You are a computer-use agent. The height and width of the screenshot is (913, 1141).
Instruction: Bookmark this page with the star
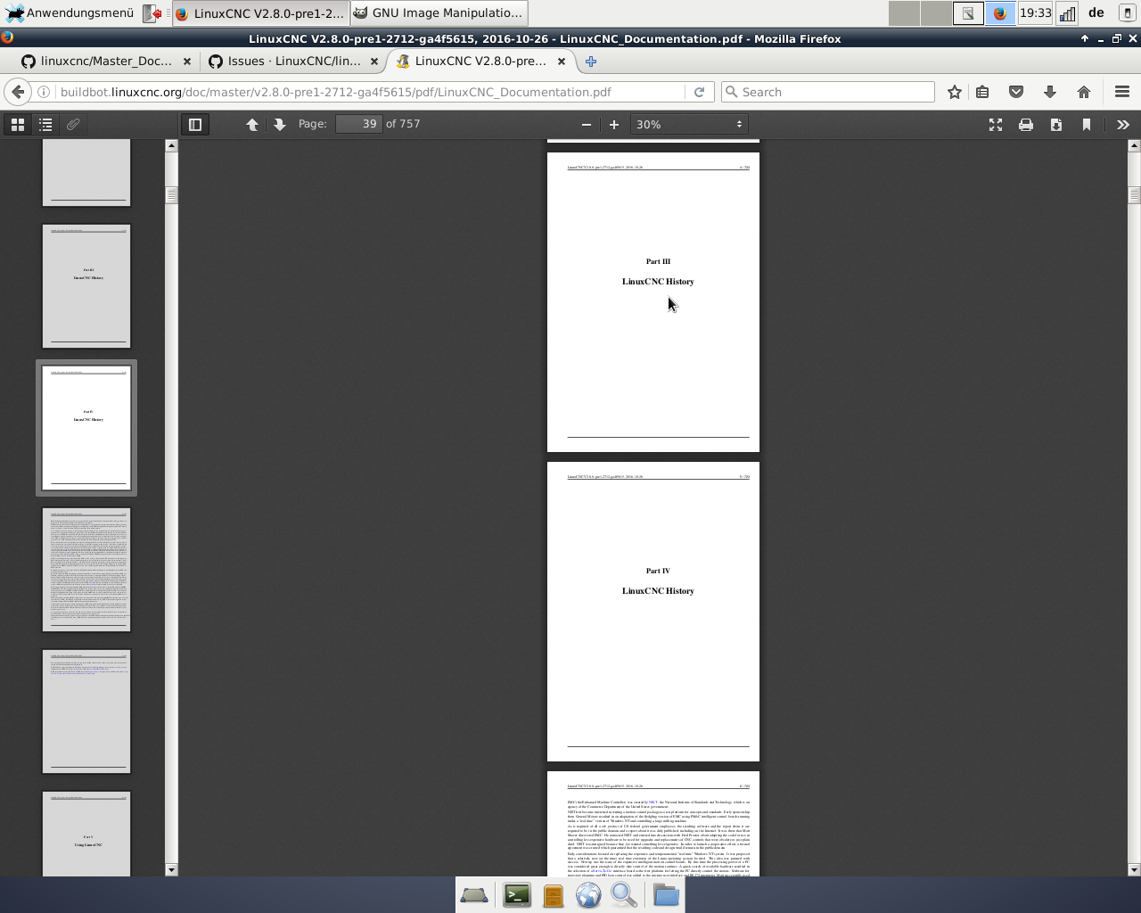[955, 92]
